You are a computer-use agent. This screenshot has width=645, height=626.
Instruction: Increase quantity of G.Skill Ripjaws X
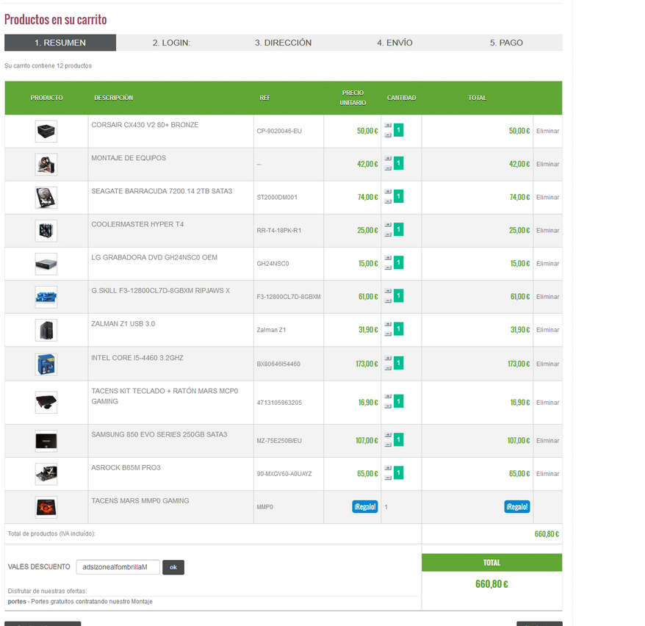388,291
